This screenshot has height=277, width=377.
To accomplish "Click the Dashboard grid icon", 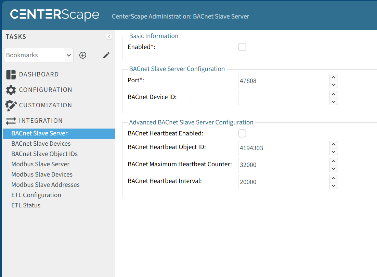I will pos(11,74).
